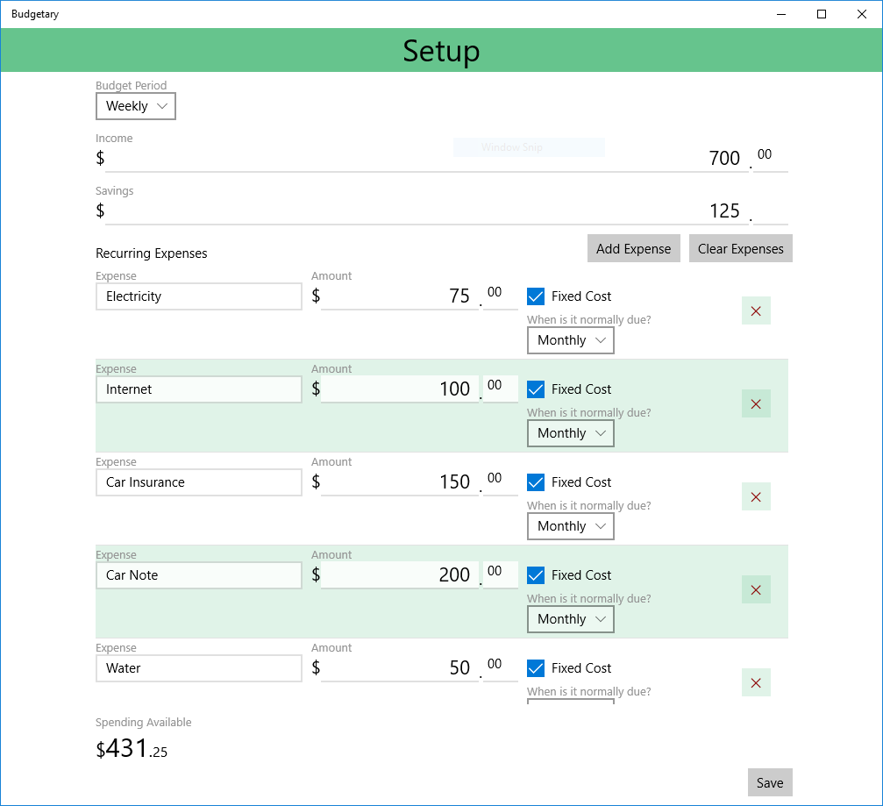Remove the Car Insurance expense row
The image size is (883, 806).
(756, 496)
